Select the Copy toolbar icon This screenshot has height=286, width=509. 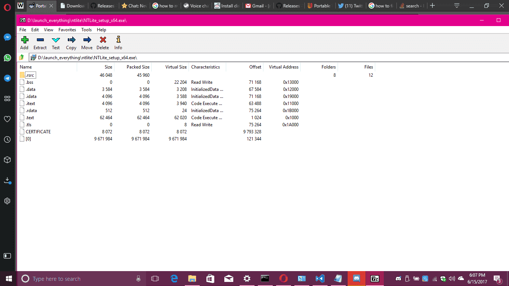(x=71, y=40)
